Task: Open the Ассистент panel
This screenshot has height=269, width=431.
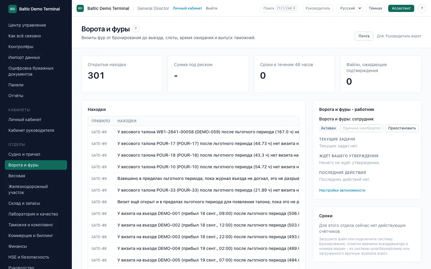Action: point(401,8)
